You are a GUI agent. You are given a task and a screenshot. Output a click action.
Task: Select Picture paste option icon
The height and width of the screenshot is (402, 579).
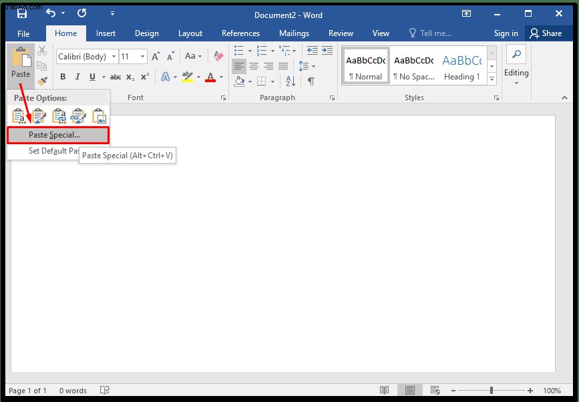99,116
